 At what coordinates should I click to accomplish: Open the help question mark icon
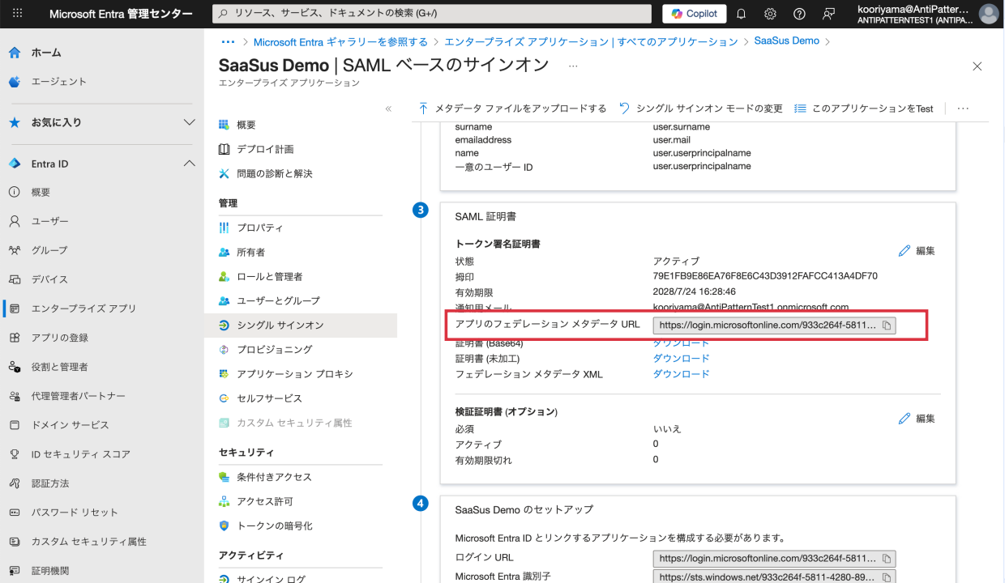click(799, 14)
